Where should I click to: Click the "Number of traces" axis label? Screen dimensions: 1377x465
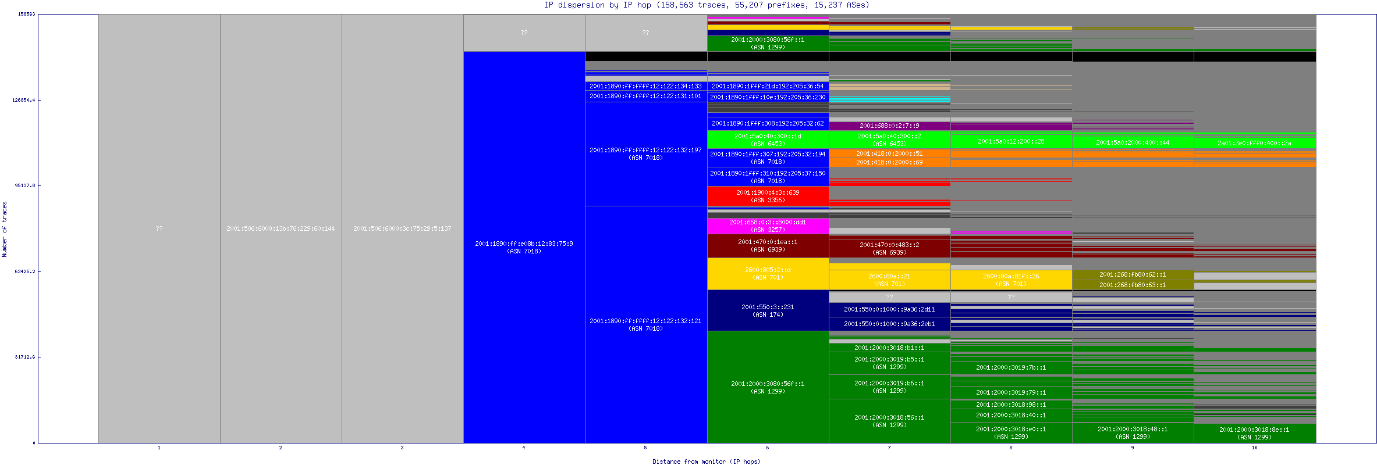[x=5, y=229]
